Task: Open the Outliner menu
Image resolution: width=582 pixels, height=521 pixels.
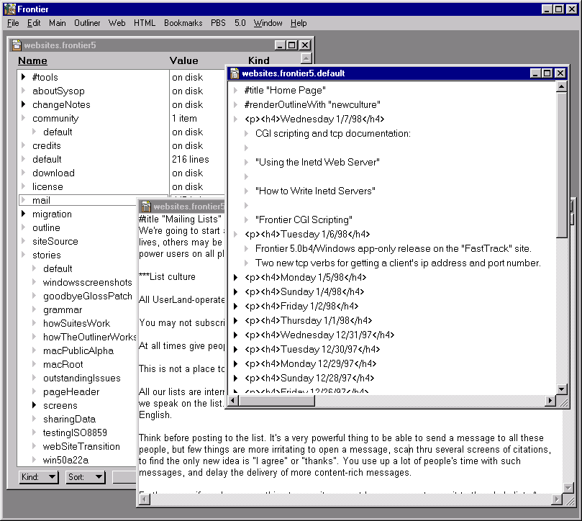Action: [87, 23]
